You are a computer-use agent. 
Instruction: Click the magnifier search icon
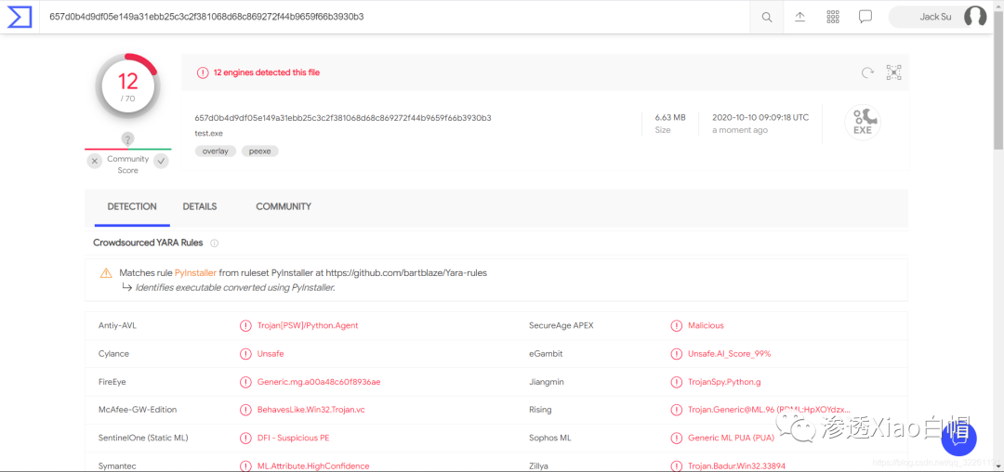tap(766, 18)
